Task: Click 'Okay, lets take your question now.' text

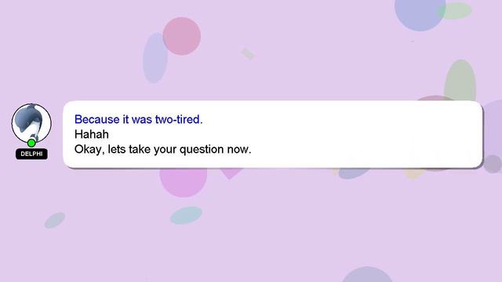Action: click(162, 150)
